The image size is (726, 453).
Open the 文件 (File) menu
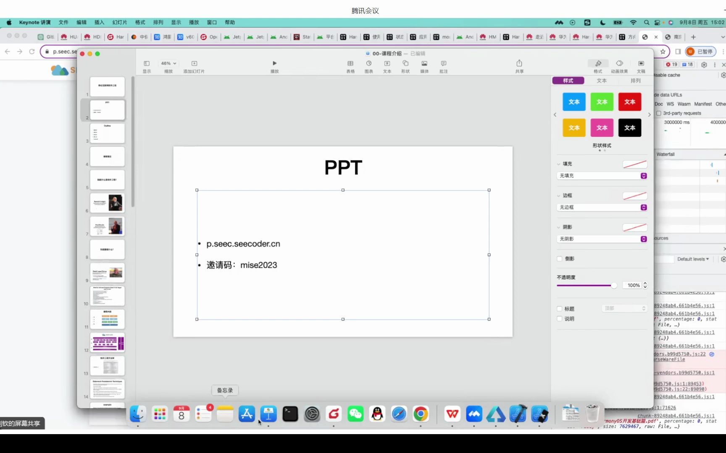(63, 22)
